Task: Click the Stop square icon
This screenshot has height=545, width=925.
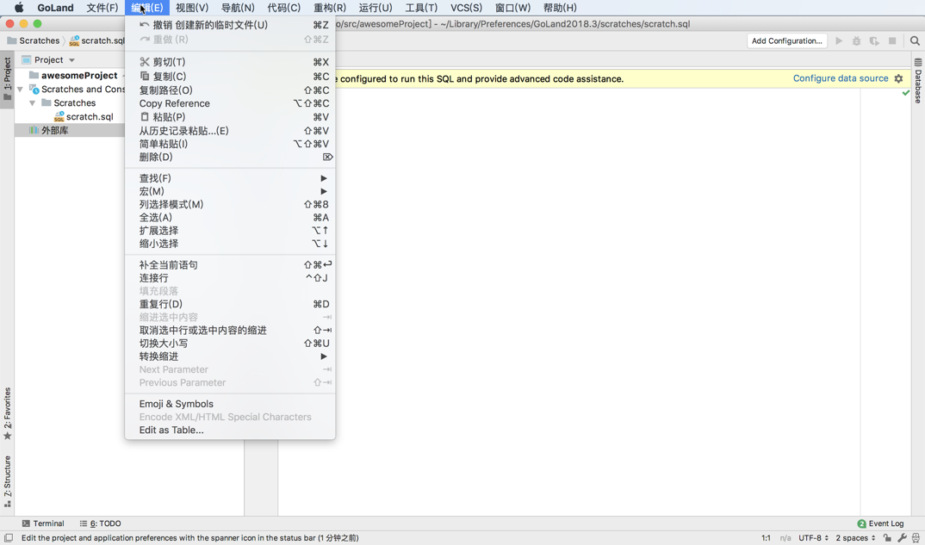Action: click(892, 40)
